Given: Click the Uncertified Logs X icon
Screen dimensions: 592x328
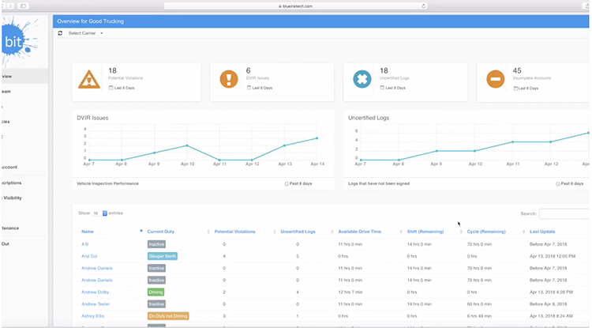Looking at the screenshot, I should pyautogui.click(x=362, y=79).
